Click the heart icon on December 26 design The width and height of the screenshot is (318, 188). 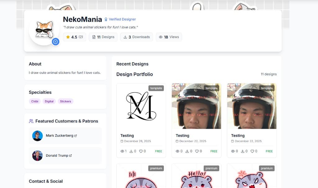(141, 151)
